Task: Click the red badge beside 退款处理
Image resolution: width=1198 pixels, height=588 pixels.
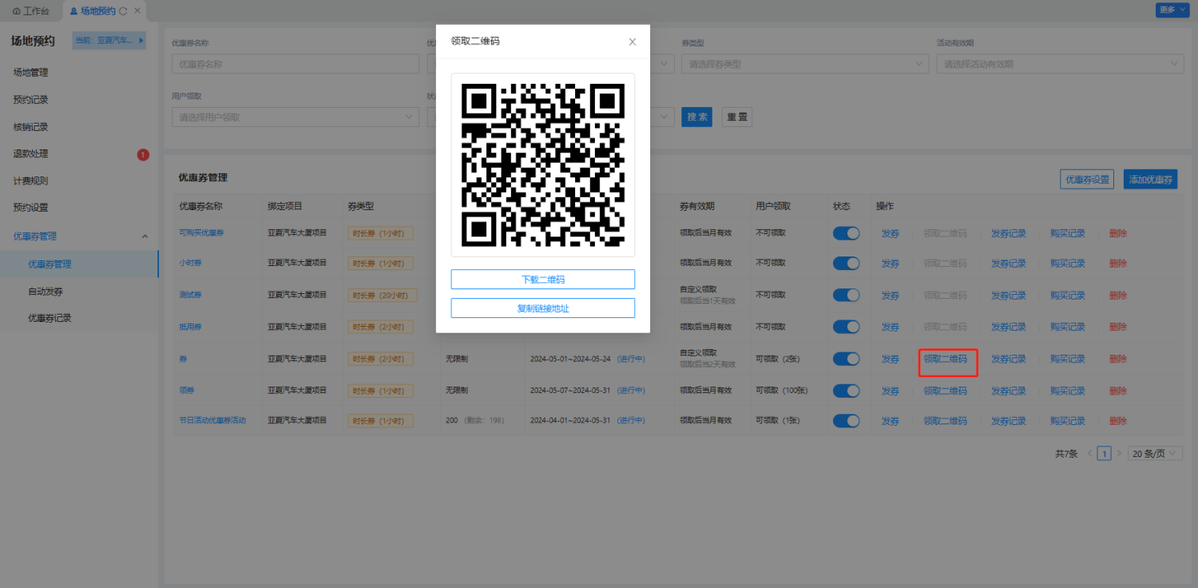Action: [143, 154]
